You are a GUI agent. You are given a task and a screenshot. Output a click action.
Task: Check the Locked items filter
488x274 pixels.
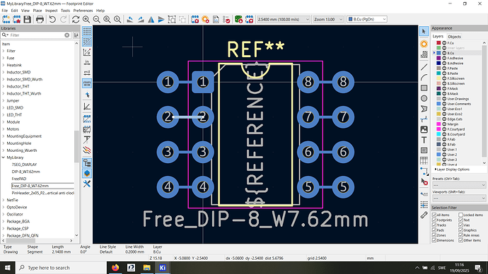tap(461, 215)
